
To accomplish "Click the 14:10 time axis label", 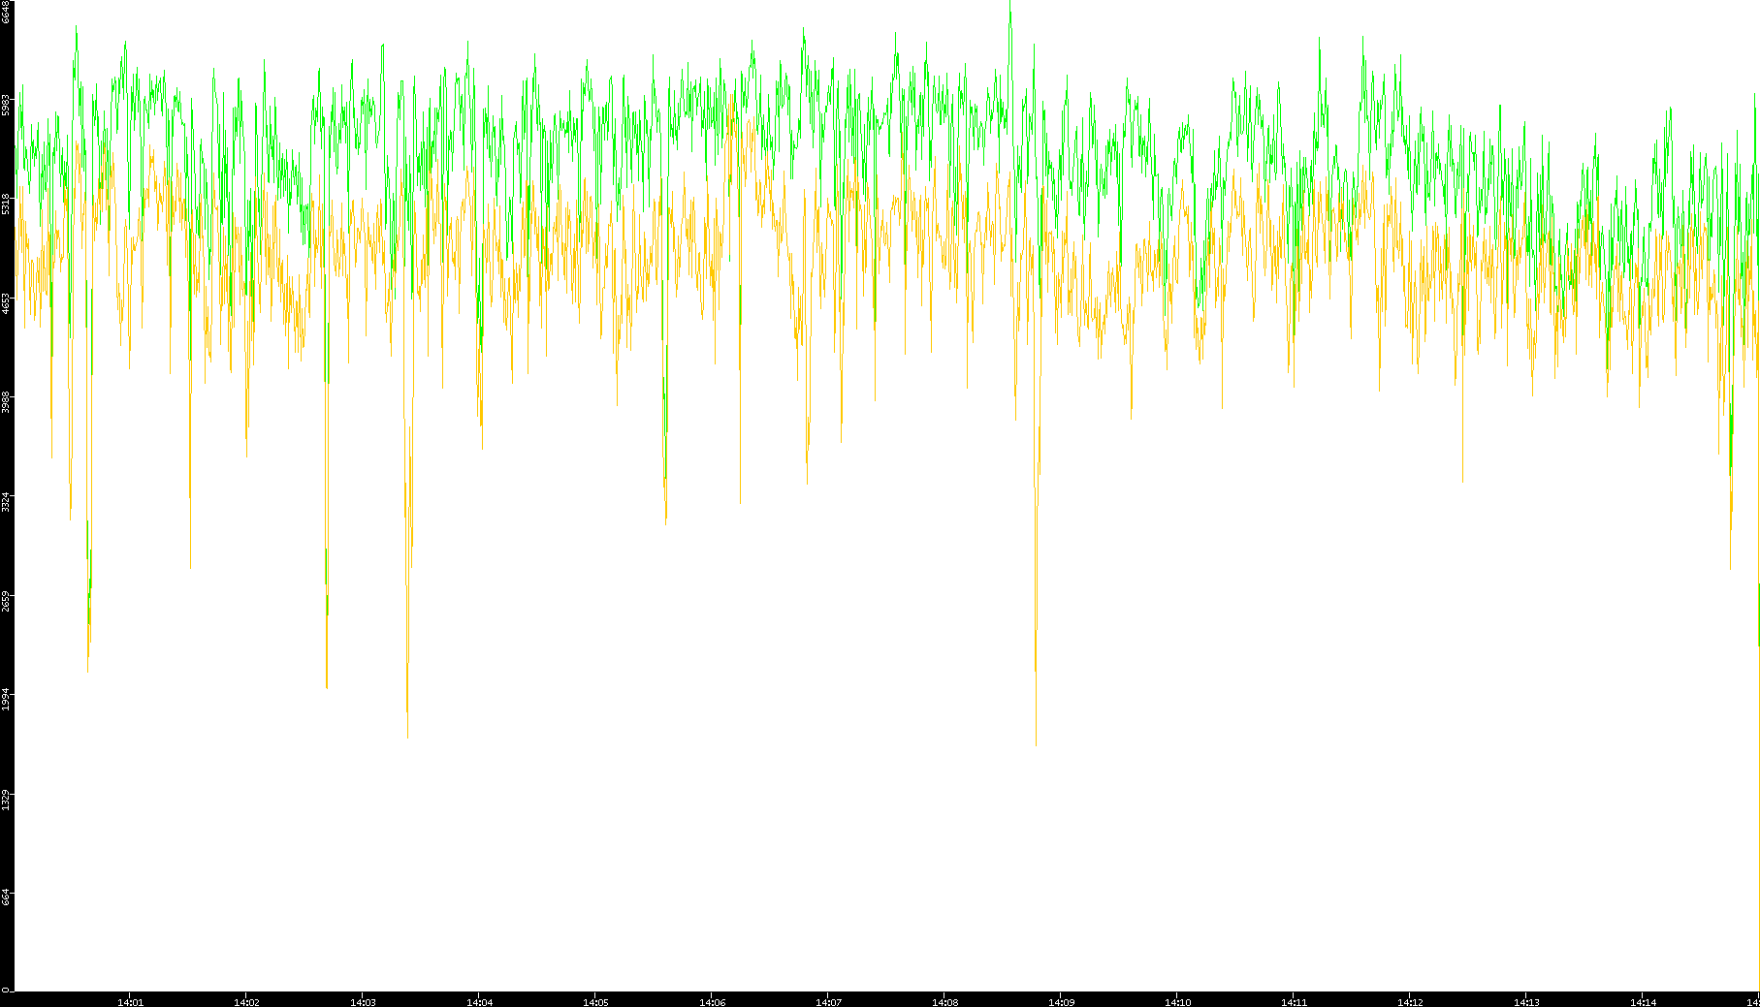I will [1177, 1002].
